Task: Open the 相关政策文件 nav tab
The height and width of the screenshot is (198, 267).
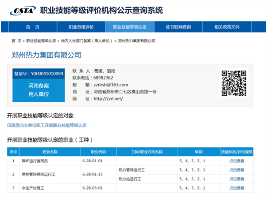Action: coord(227,27)
